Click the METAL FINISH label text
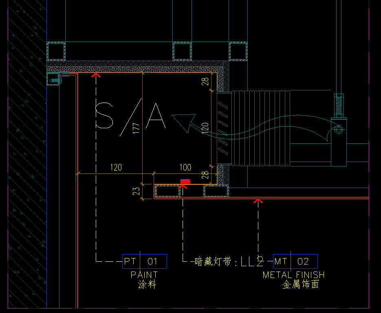This screenshot has width=381, height=313. [x=293, y=275]
